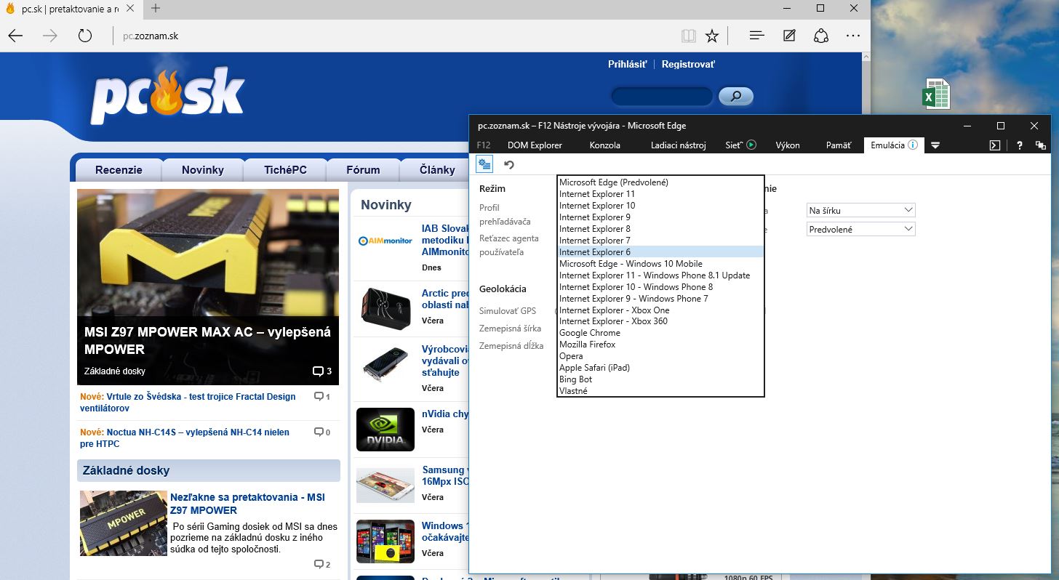The width and height of the screenshot is (1059, 580).
Task: Pick Microsoft Edge - Windows 10 Mobile
Action: (x=660, y=264)
